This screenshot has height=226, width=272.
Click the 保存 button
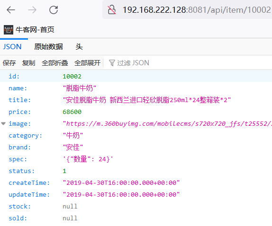pyautogui.click(x=9, y=63)
